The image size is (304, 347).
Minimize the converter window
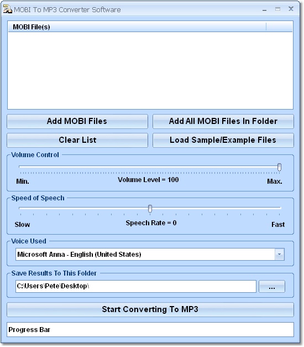point(264,10)
